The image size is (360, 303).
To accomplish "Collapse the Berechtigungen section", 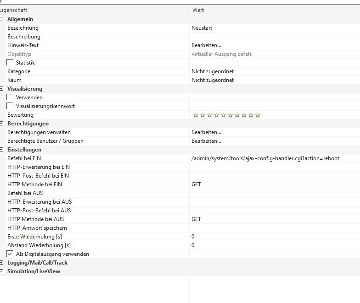I will coord(2,124).
